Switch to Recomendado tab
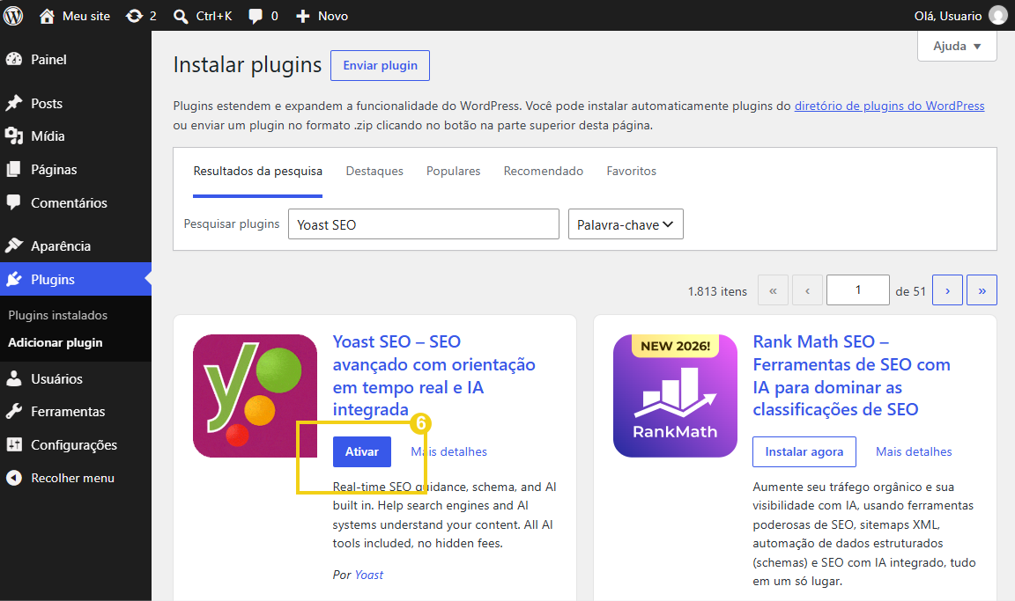This screenshot has height=601, width=1015. (x=543, y=172)
